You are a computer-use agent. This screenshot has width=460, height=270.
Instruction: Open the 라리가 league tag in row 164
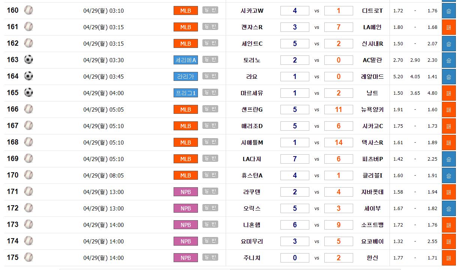click(186, 77)
